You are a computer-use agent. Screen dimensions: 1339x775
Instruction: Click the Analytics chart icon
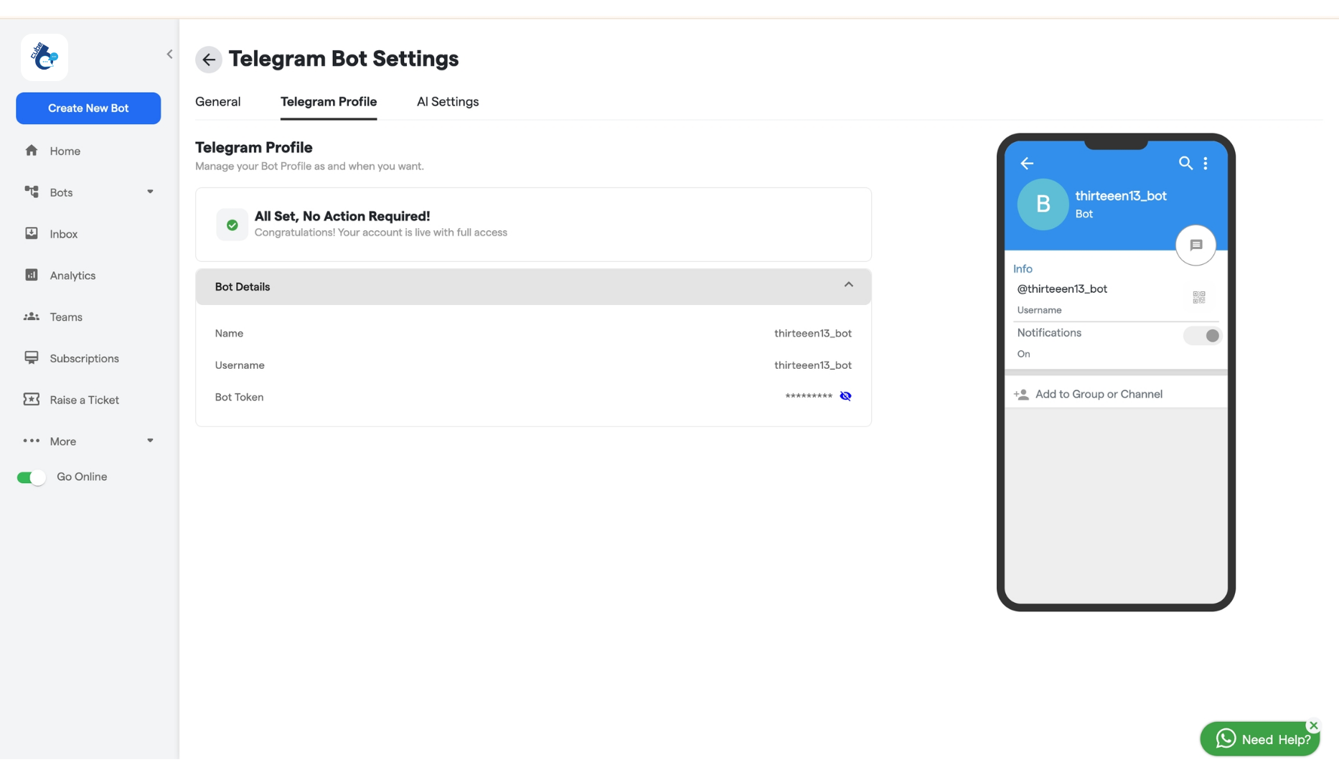pyautogui.click(x=31, y=275)
